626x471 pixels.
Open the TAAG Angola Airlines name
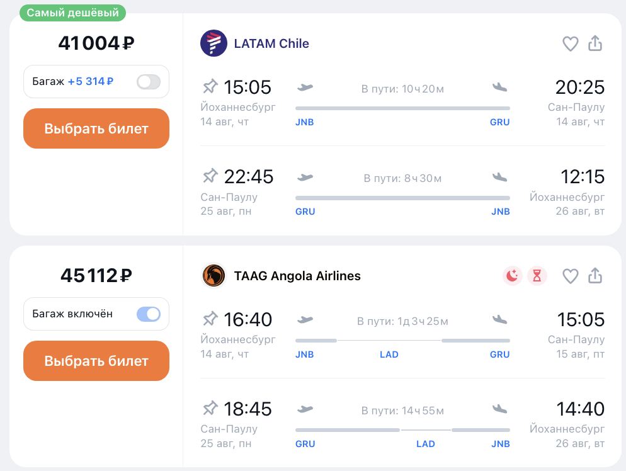coord(297,276)
